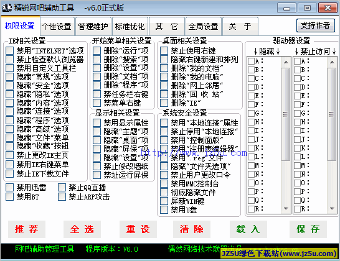Open the 管理维护 tab

point(93,27)
